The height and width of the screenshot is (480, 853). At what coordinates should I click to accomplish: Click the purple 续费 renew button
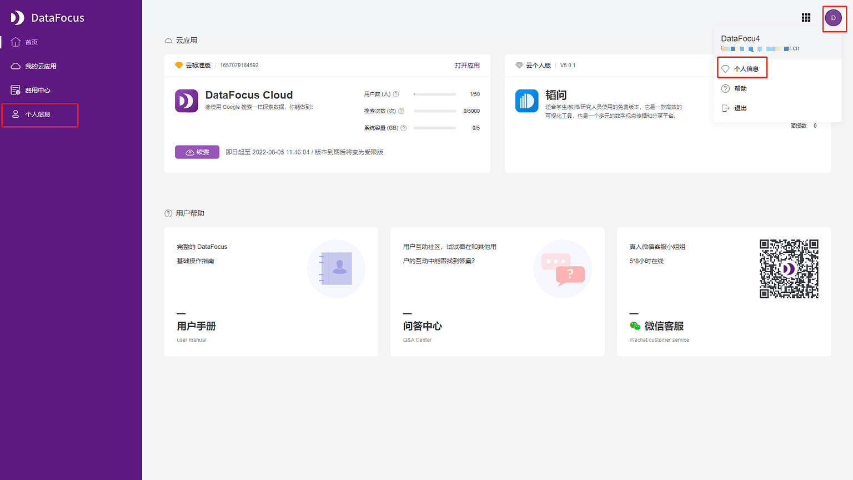pyautogui.click(x=197, y=152)
